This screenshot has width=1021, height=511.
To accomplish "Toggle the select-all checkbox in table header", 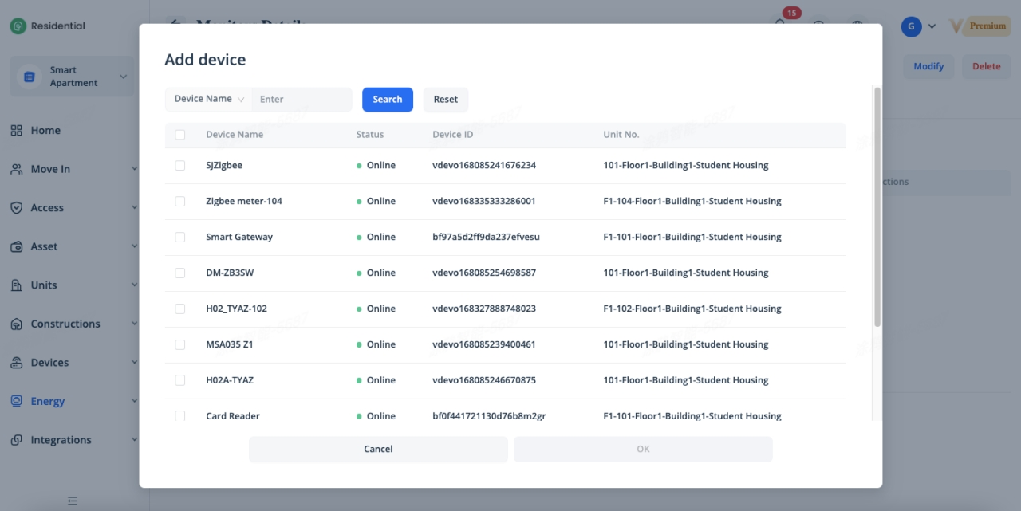I will tap(180, 135).
